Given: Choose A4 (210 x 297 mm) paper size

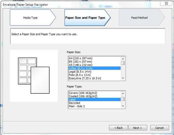Looking at the screenshot, I should (x=95, y=58).
